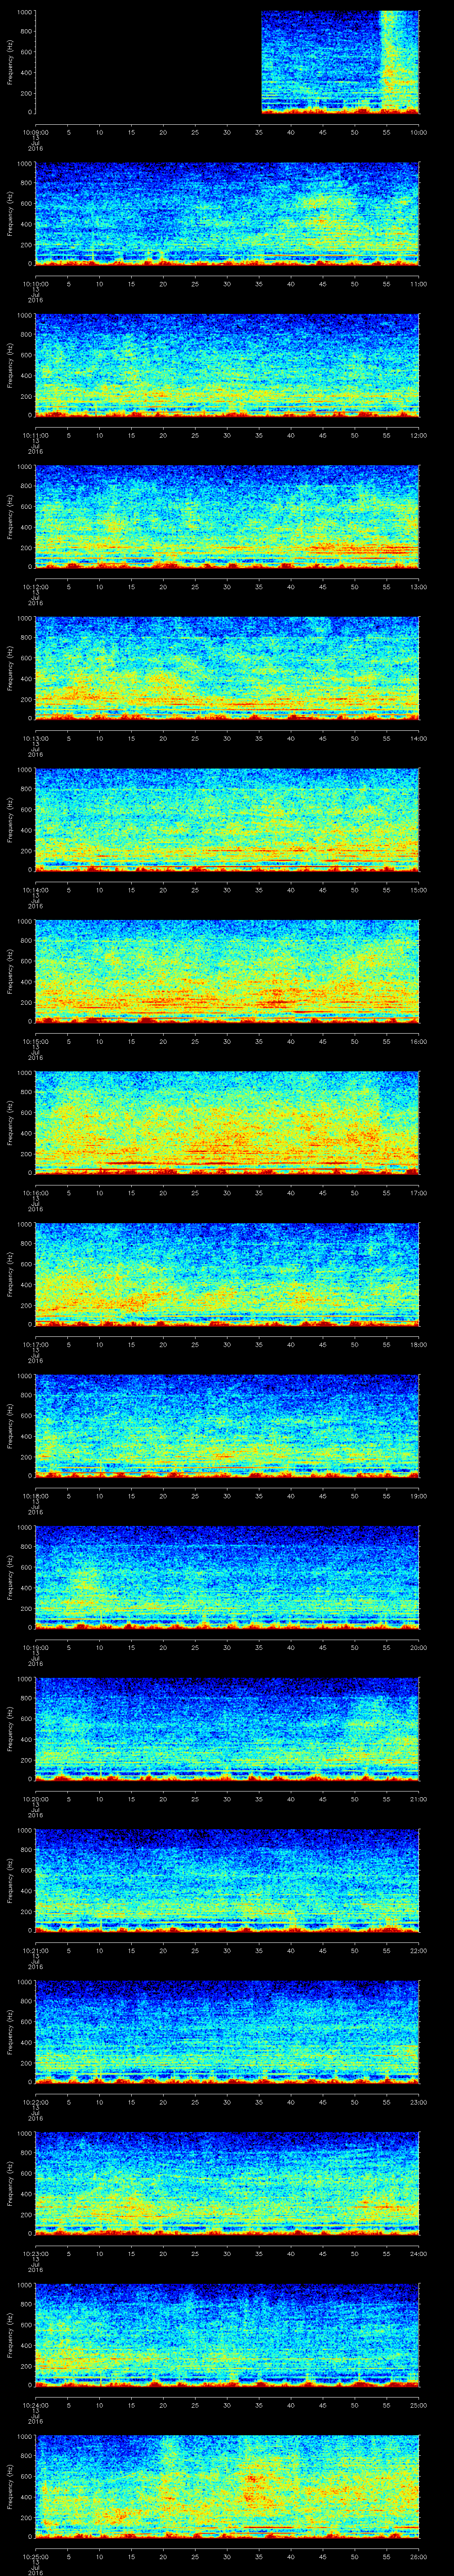
Task: Select the spectrogram row from 10:22:00 to 10:23:00
Action: click(x=227, y=2032)
